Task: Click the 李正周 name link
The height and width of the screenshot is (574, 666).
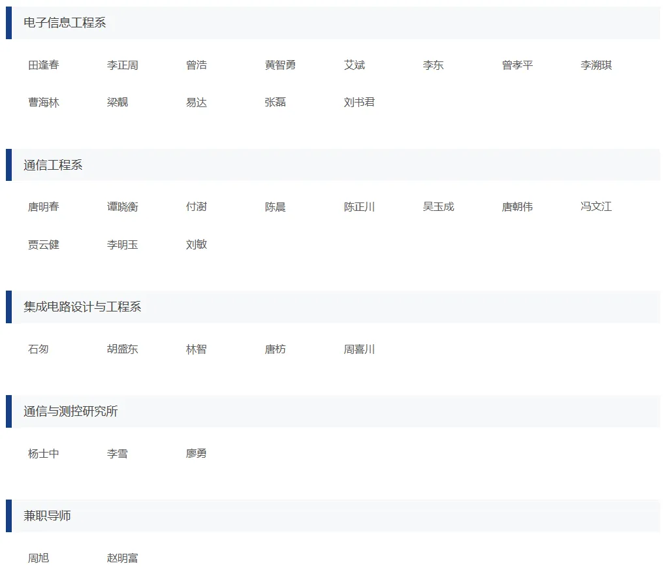Action: (123, 65)
